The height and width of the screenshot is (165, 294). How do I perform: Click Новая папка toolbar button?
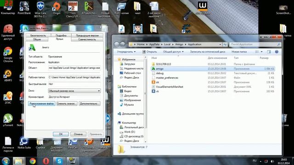point(239,52)
